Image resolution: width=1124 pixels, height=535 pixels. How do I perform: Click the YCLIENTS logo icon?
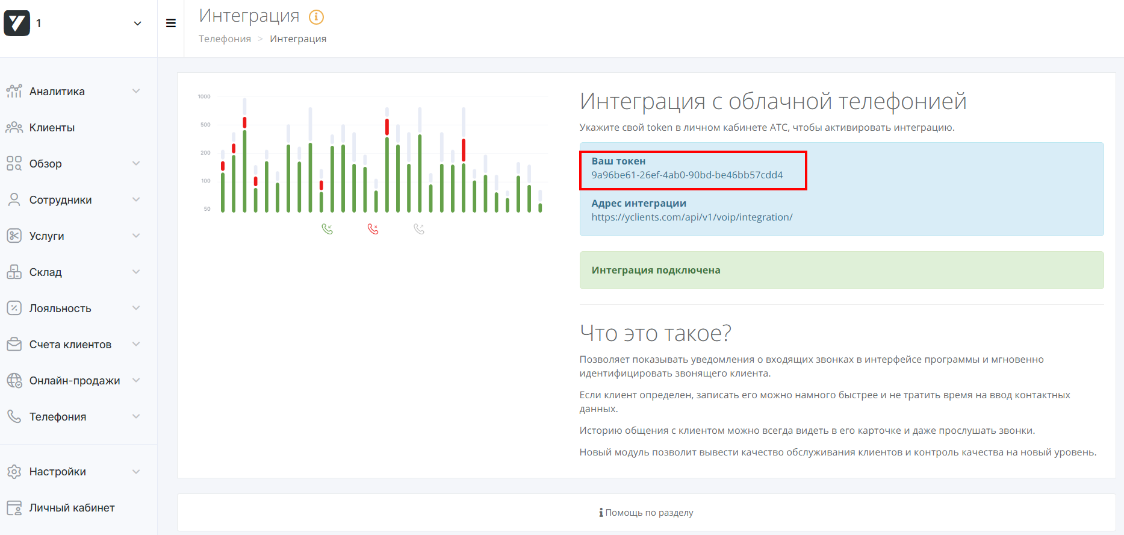pyautogui.click(x=17, y=23)
